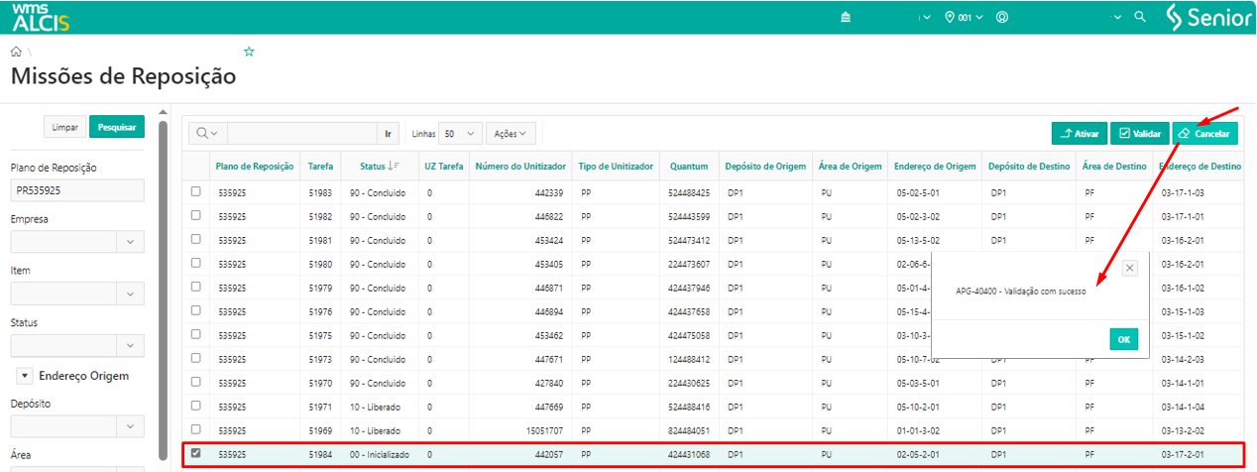1257x472 pixels.
Task: Select the checkbox for task 51983
Action: click(196, 191)
